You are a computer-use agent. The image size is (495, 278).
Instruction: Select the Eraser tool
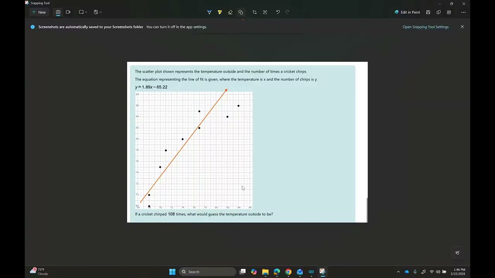(x=230, y=12)
